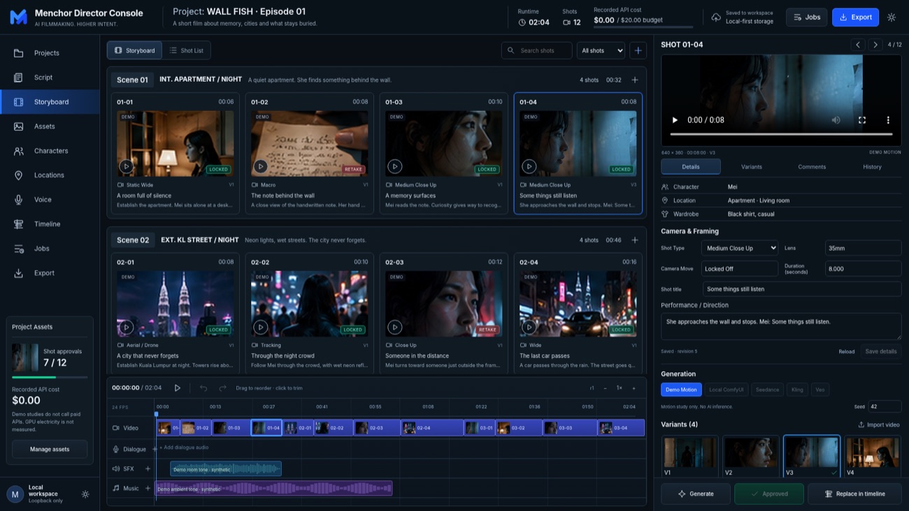Screen dimensions: 909x511
Task: Click the Lens field showing 35mm
Action: pos(862,248)
